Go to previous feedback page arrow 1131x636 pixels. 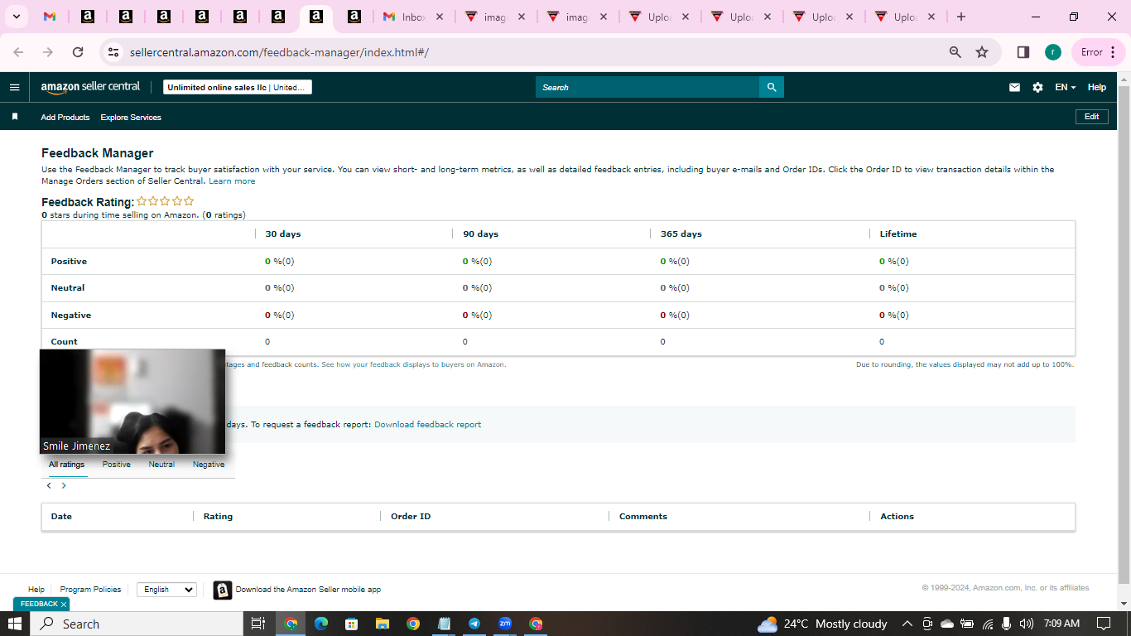[x=49, y=486]
